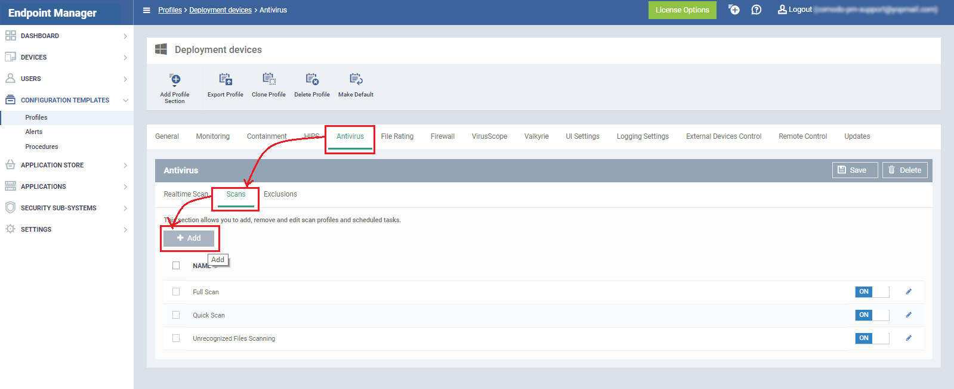Check the Full Scan checkbox

pyautogui.click(x=176, y=292)
